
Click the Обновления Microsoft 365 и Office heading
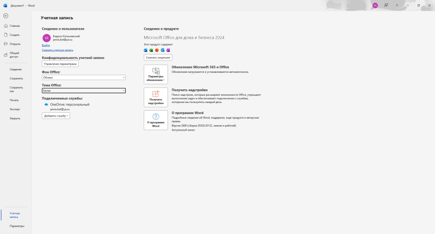tap(201, 67)
